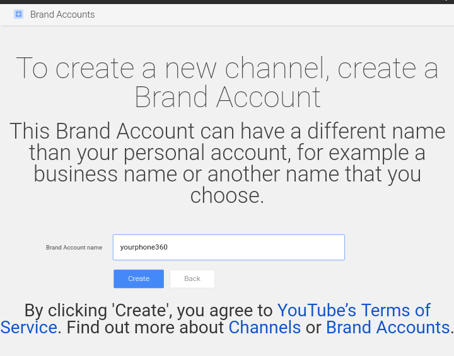Click the paragraph starting 'This Brand Account can have'
Viewport: 454px width, 356px height.
(227, 163)
